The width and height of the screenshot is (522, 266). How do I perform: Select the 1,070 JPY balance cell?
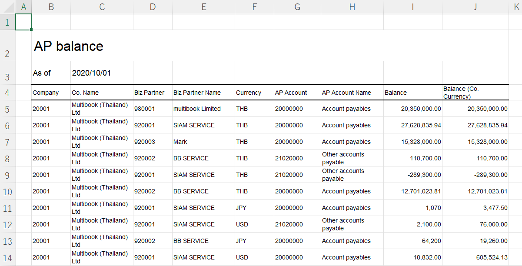413,208
